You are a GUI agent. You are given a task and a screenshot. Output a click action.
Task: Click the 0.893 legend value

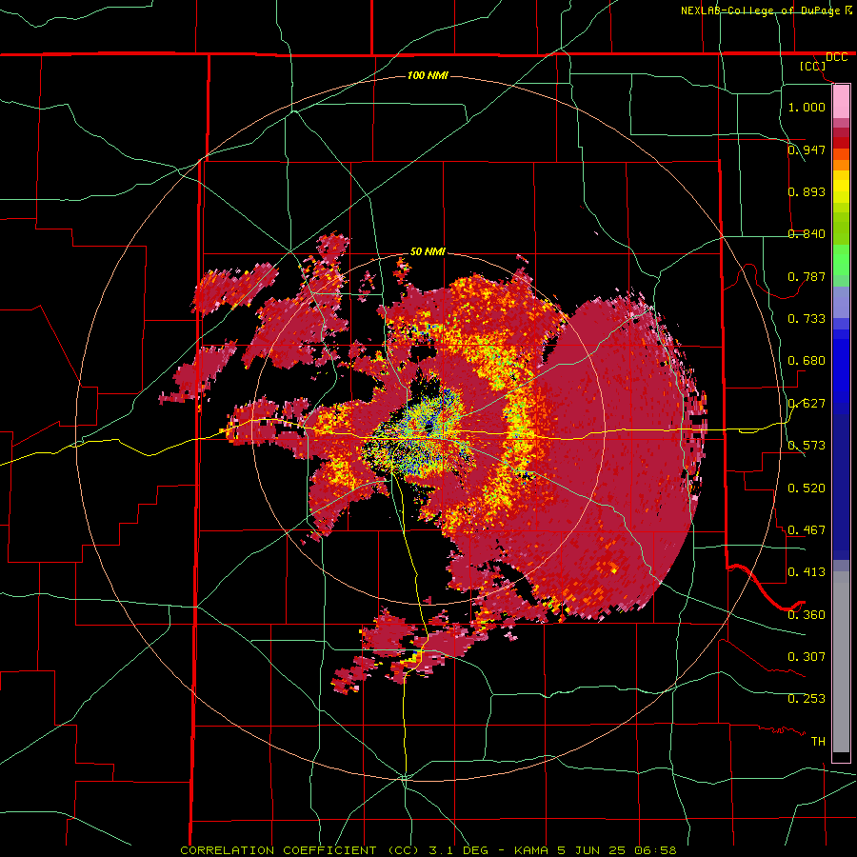[807, 191]
